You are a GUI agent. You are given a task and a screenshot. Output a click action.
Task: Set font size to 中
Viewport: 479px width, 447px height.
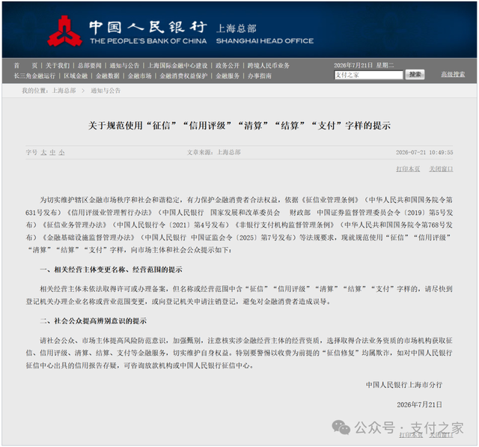click(x=52, y=152)
